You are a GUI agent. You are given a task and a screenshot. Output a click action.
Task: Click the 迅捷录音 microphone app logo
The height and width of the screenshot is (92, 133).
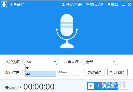4,4
